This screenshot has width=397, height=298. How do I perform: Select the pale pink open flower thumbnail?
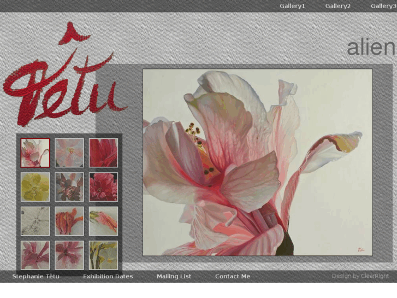tap(69, 153)
